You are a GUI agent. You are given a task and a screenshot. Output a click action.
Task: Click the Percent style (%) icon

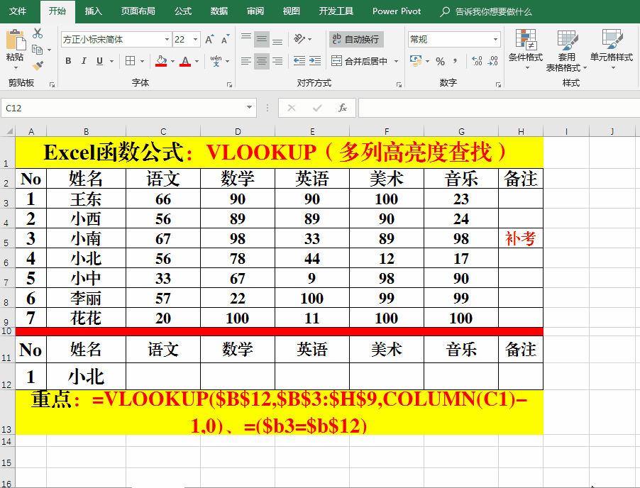click(x=438, y=62)
